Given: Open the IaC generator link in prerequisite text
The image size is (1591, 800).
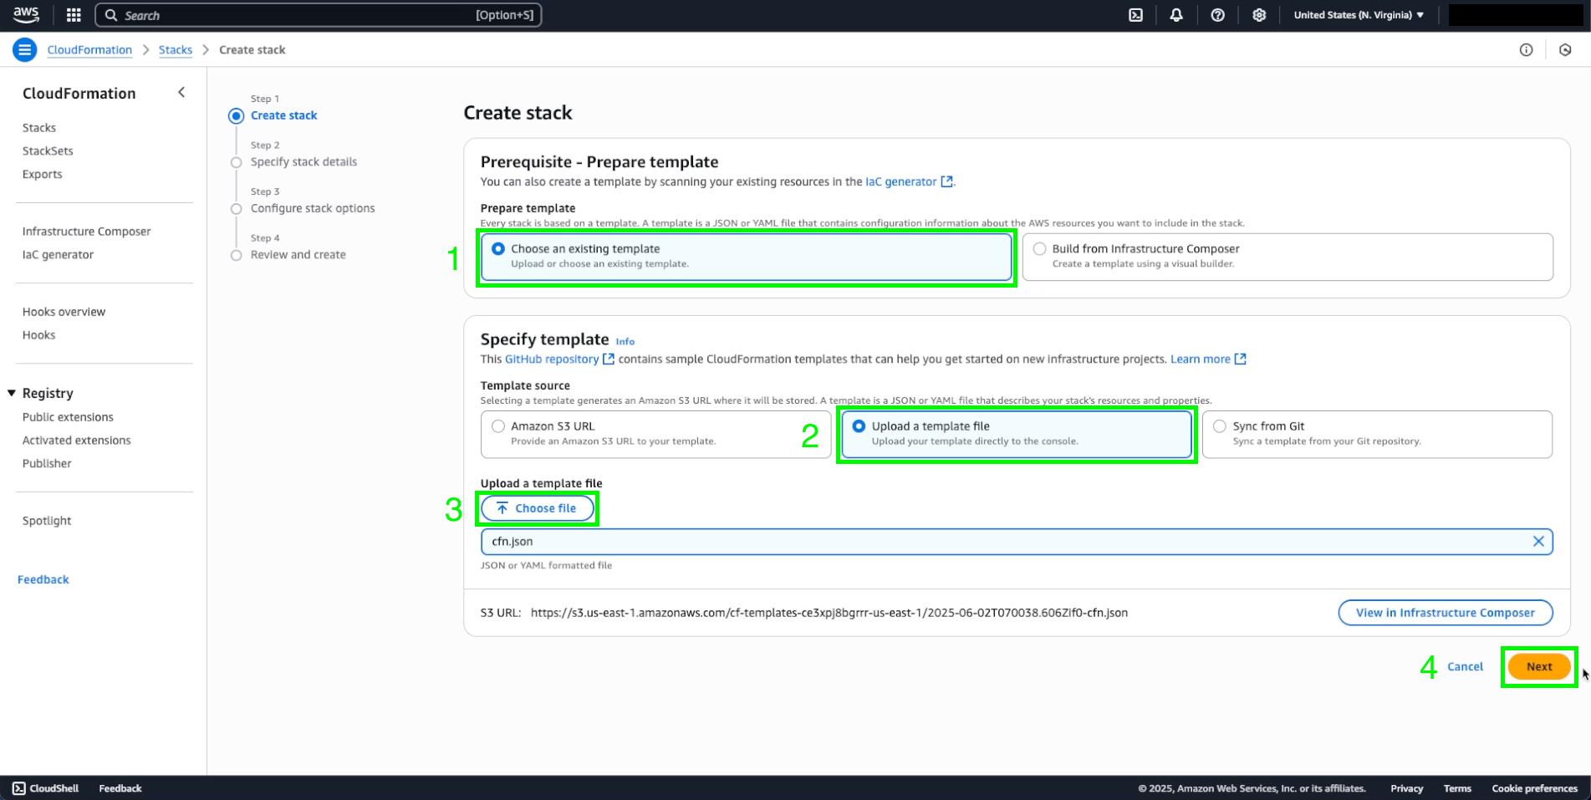Looking at the screenshot, I should [x=900, y=181].
